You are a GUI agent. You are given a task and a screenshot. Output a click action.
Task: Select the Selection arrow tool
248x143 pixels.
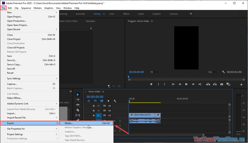[x=78, y=95]
